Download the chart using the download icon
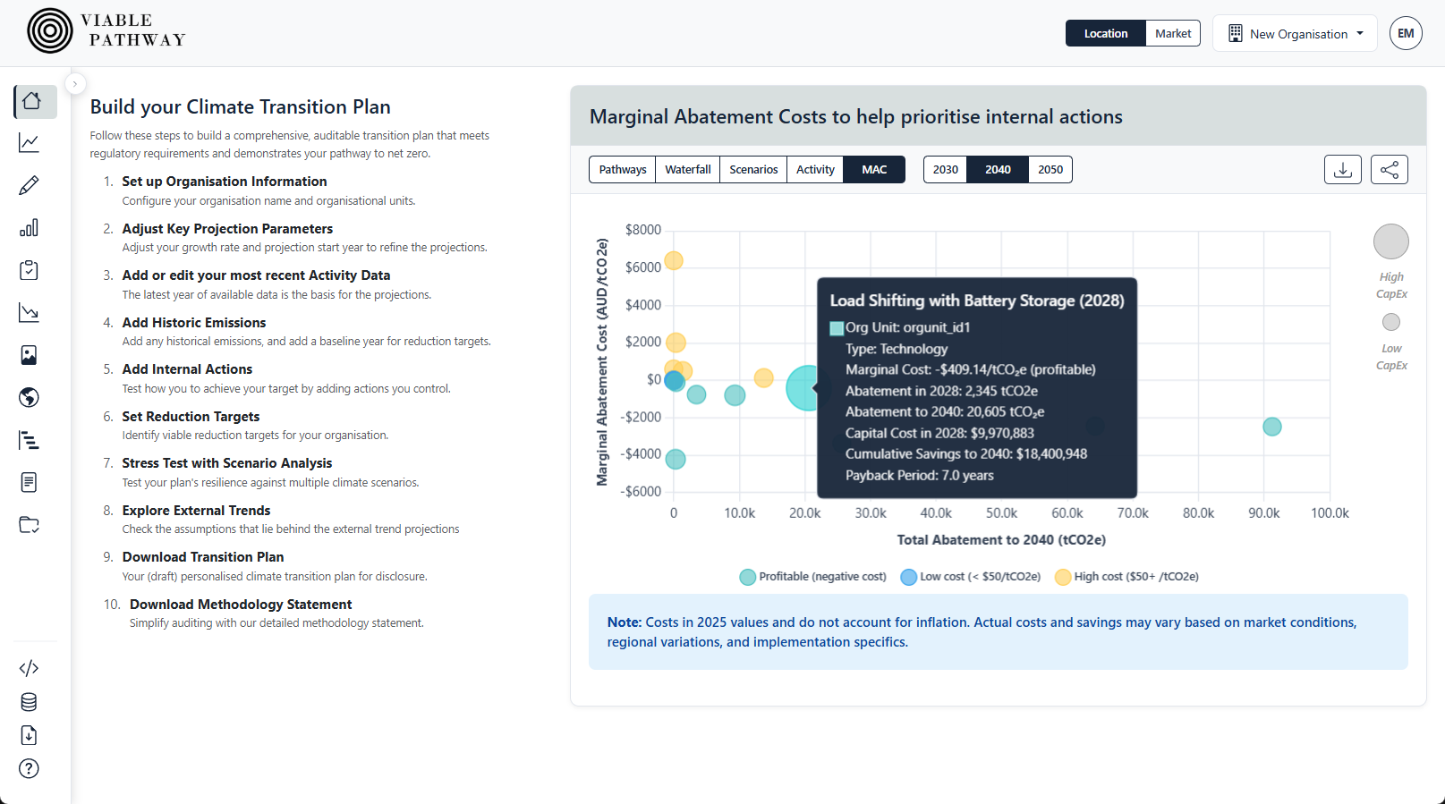 tap(1342, 169)
